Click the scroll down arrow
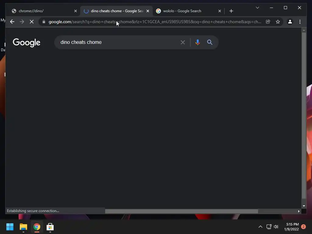312x234 pixels. point(304,206)
